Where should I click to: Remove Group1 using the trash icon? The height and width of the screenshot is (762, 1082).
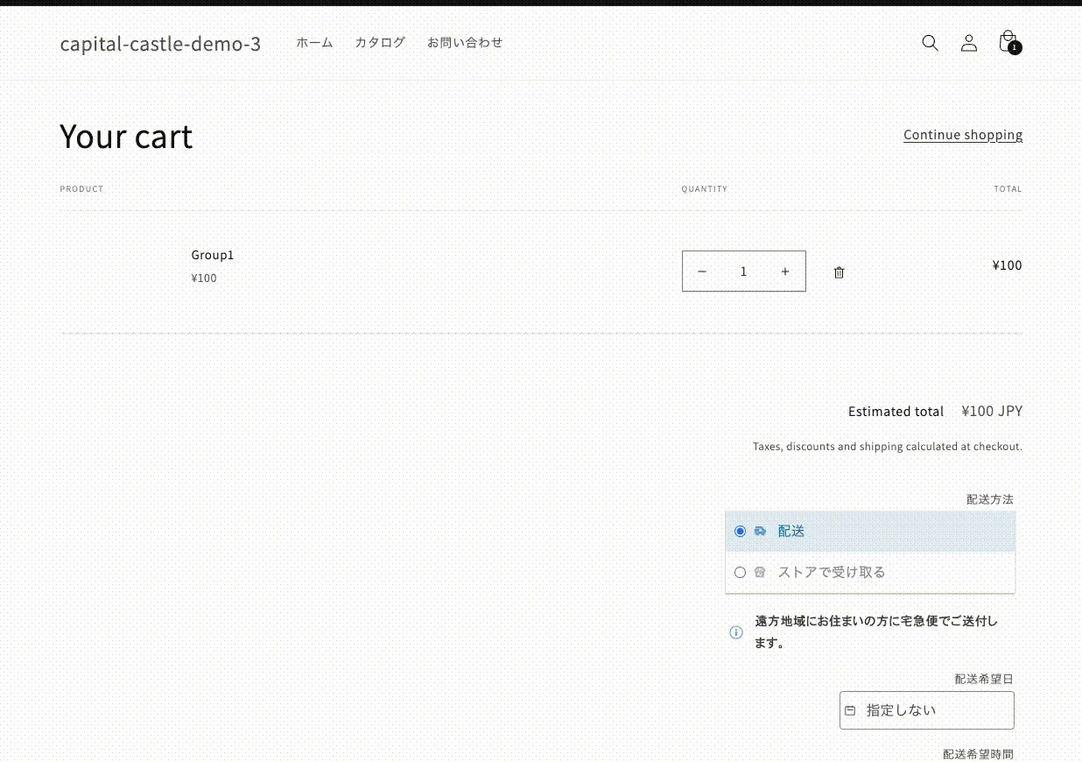click(x=839, y=272)
